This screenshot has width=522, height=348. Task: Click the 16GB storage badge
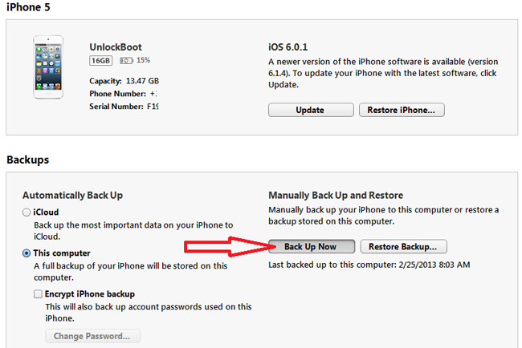pyautogui.click(x=100, y=60)
